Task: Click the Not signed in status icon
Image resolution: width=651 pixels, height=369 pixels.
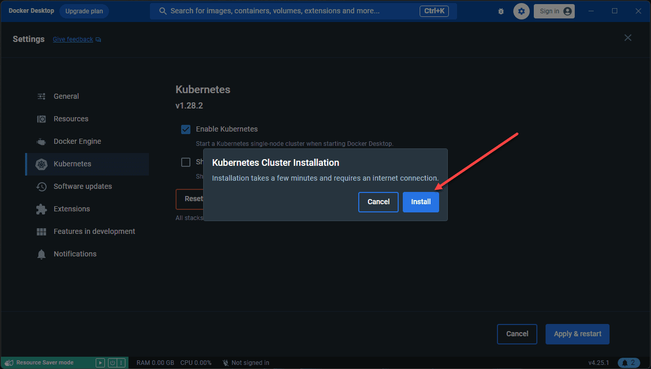Action: tap(225, 363)
